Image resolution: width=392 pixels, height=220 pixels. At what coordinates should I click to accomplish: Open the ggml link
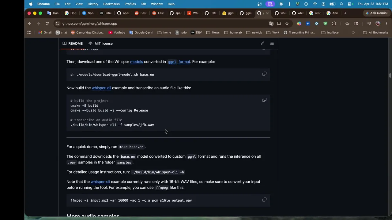tap(172, 62)
